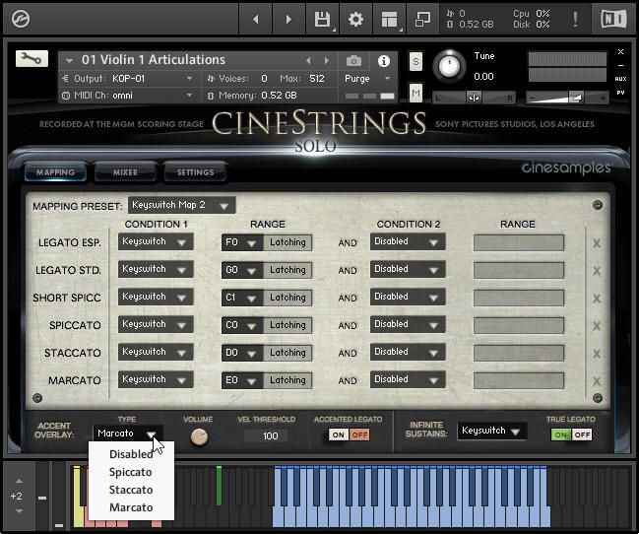Click the green keyswitch key on keyboard
Screen dimensions: 639x534
click(x=219, y=486)
